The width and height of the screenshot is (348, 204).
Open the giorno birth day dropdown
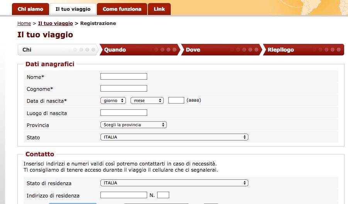113,100
